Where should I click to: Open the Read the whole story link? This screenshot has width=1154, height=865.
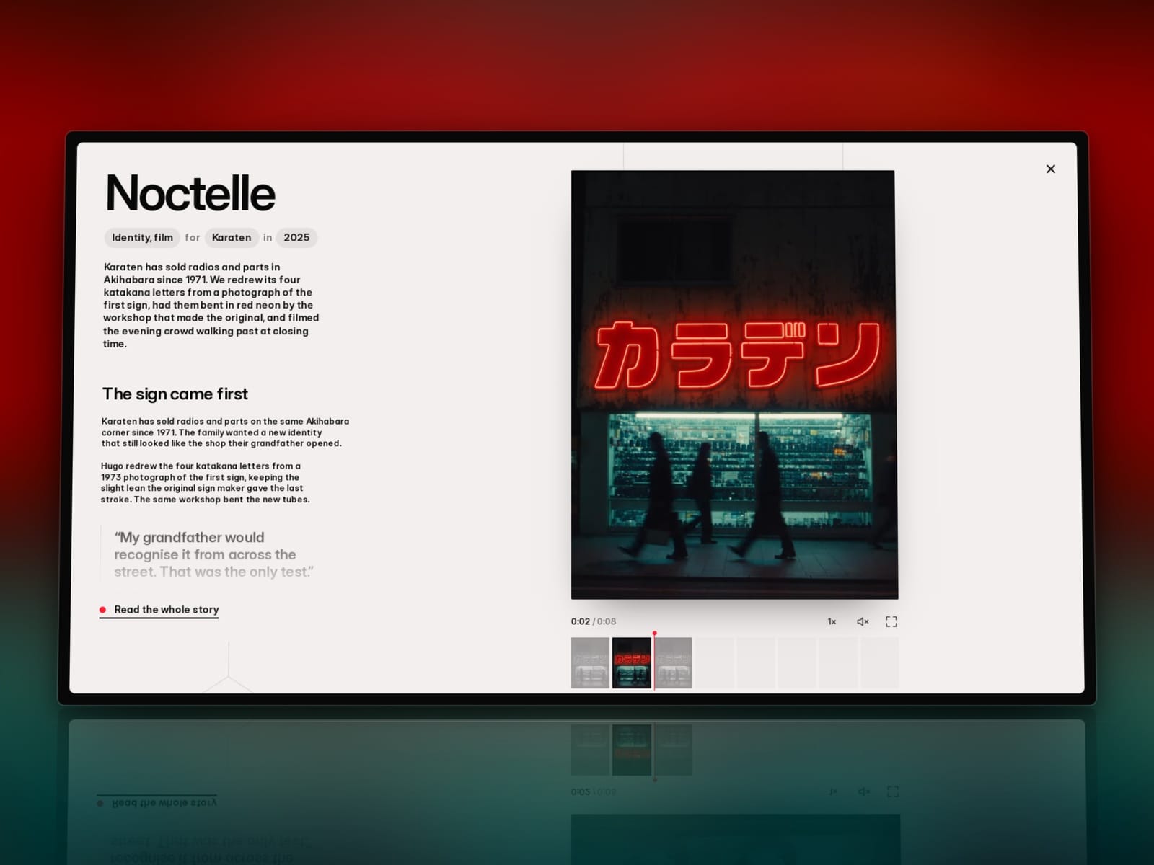pyautogui.click(x=166, y=610)
